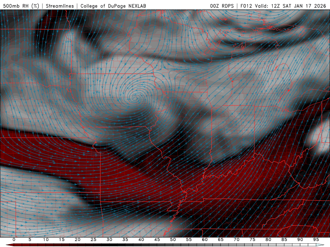This screenshot has width=330, height=247.
Task: Click the 40 value on the color scale
Action: [x=141, y=240]
